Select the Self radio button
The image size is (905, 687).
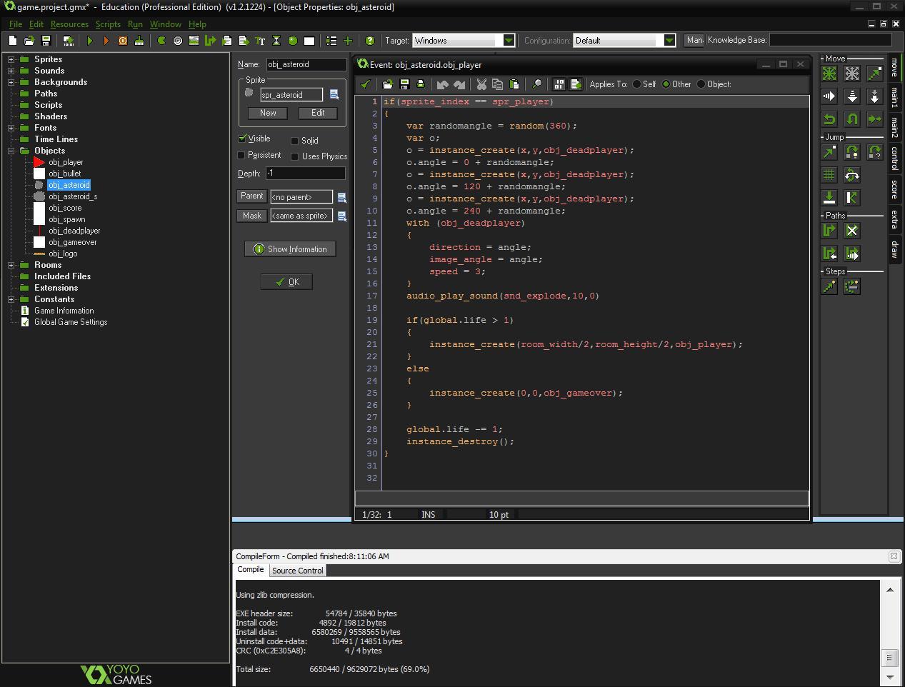(x=637, y=84)
